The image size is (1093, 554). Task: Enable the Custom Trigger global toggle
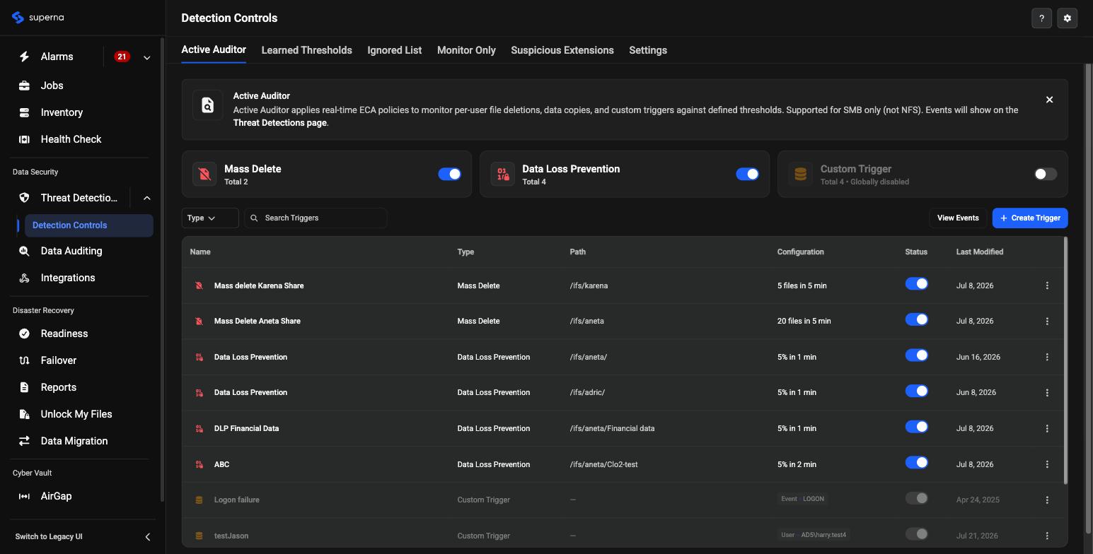click(1046, 174)
